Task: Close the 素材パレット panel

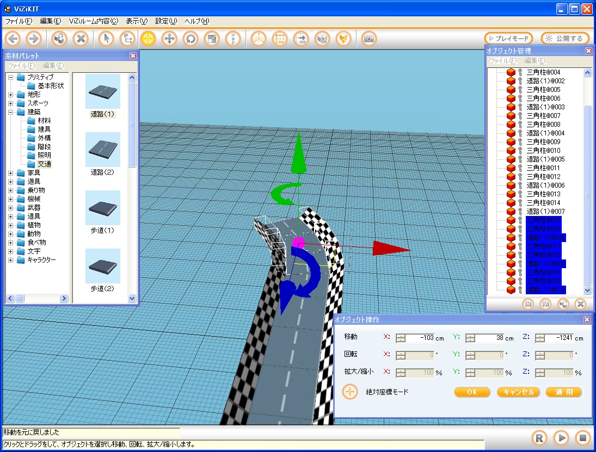Action: coord(133,56)
